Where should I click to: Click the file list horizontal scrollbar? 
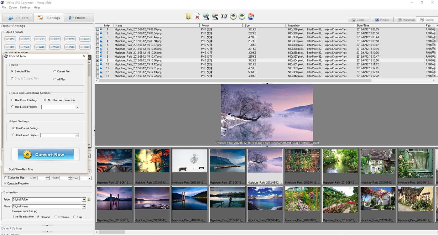[x=235, y=81]
